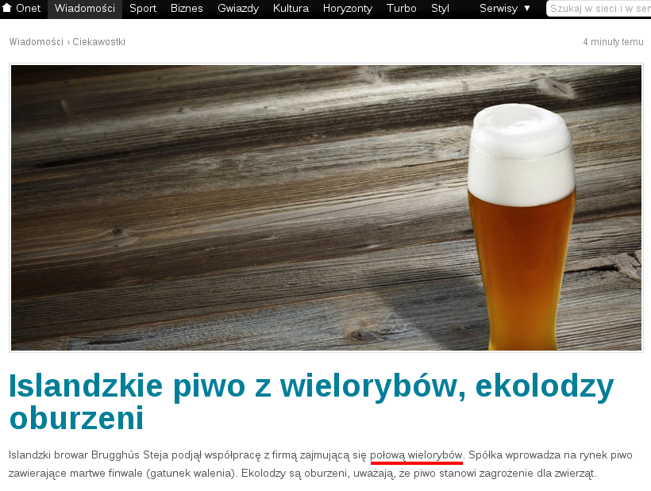Open the Serwisy menu label
The image size is (651, 491).
(499, 9)
